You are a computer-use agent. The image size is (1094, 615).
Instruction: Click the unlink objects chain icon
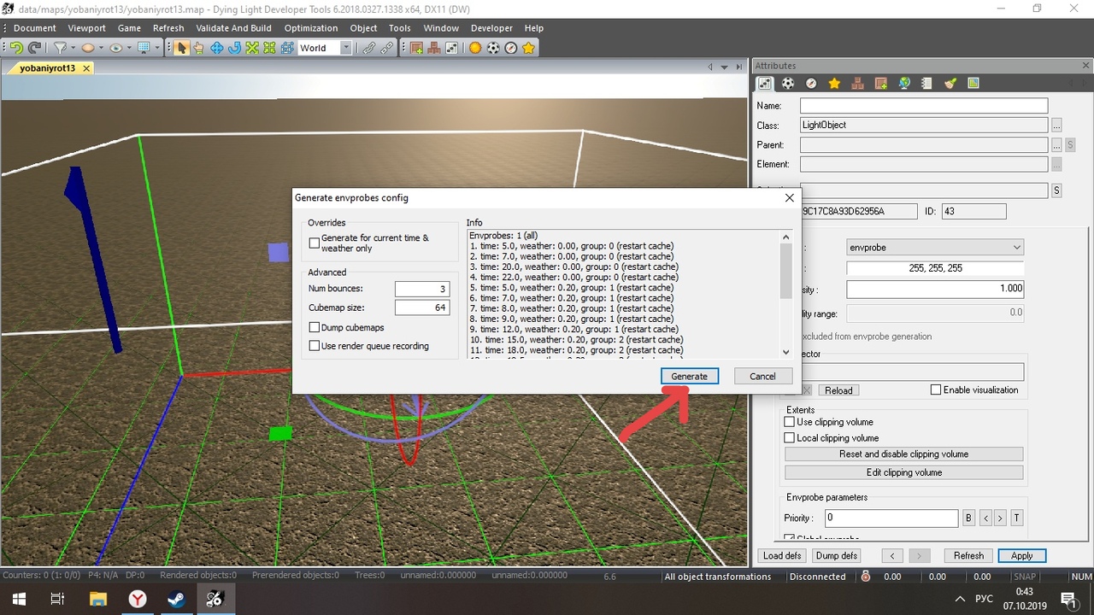387,48
